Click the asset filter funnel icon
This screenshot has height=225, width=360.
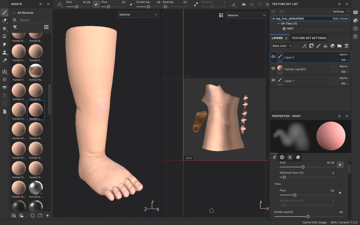coord(15,27)
